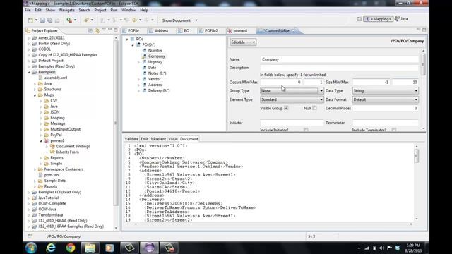Toggle the Include Initiator checkbox
452x254 pixels.
[x=306, y=130]
